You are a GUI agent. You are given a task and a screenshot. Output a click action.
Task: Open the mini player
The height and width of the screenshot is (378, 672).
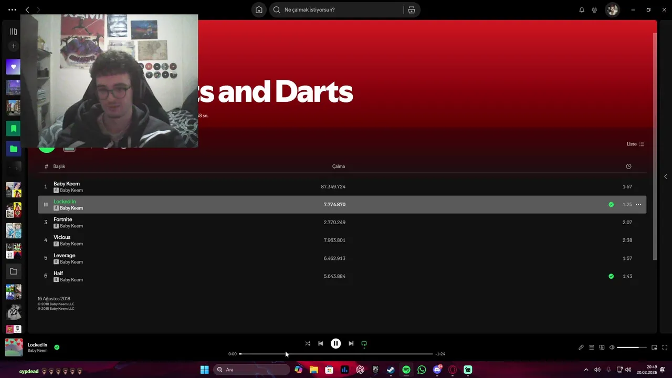point(654,347)
